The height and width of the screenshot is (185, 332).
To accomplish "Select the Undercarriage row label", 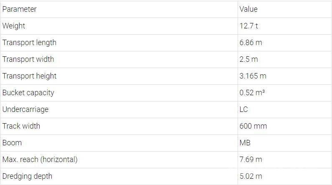I will [25, 109].
